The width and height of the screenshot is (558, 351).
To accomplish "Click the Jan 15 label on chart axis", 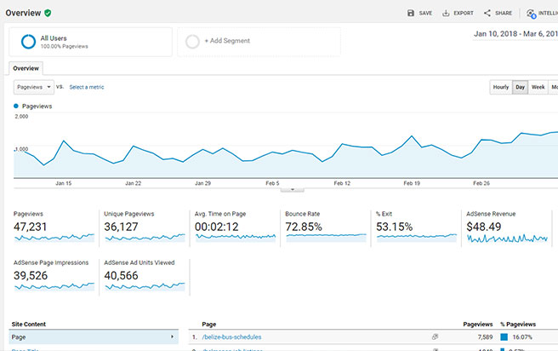I will click(63, 183).
